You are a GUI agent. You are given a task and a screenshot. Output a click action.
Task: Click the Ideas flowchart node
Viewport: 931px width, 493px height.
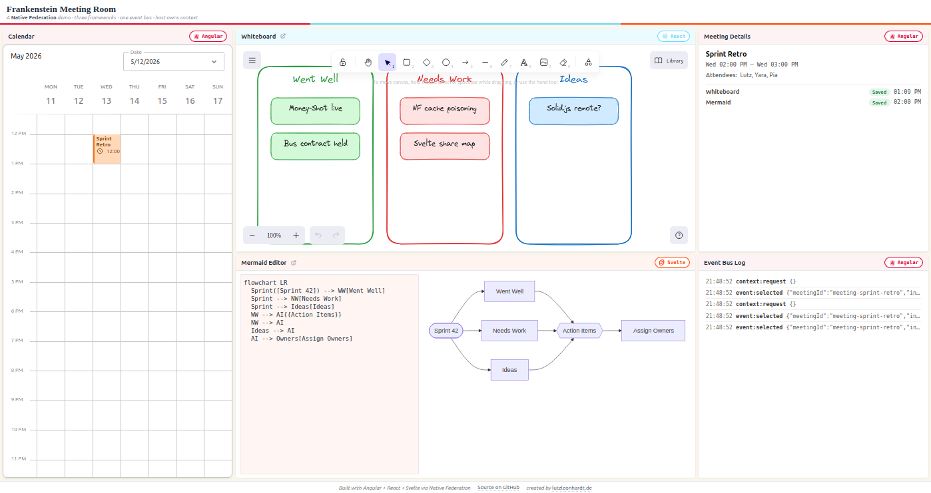[509, 370]
